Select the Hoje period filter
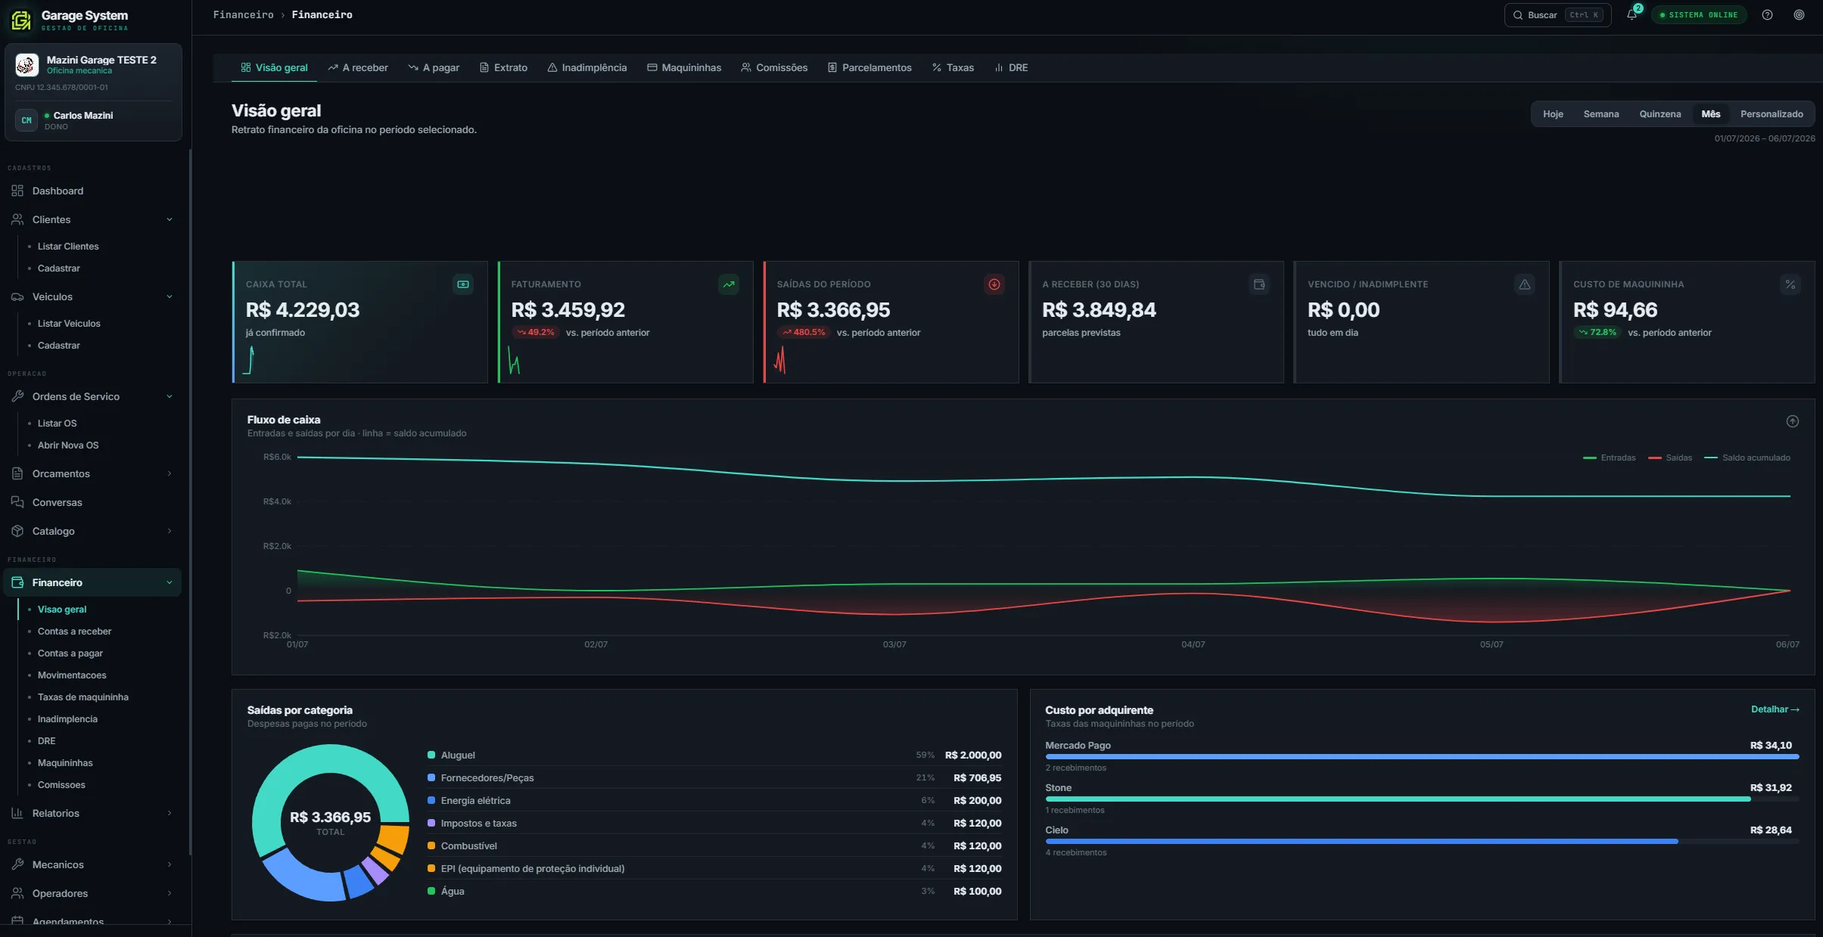Viewport: 1823px width, 937px height. 1553,114
